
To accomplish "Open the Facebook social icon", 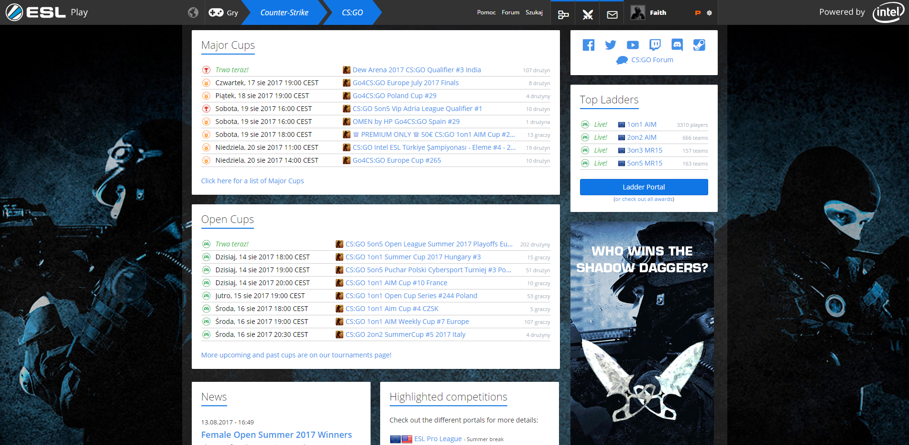I will point(589,45).
